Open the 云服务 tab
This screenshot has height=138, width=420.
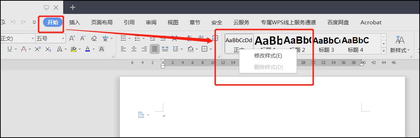pos(241,23)
